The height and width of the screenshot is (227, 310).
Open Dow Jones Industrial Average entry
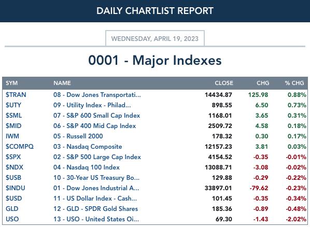click(x=96, y=188)
